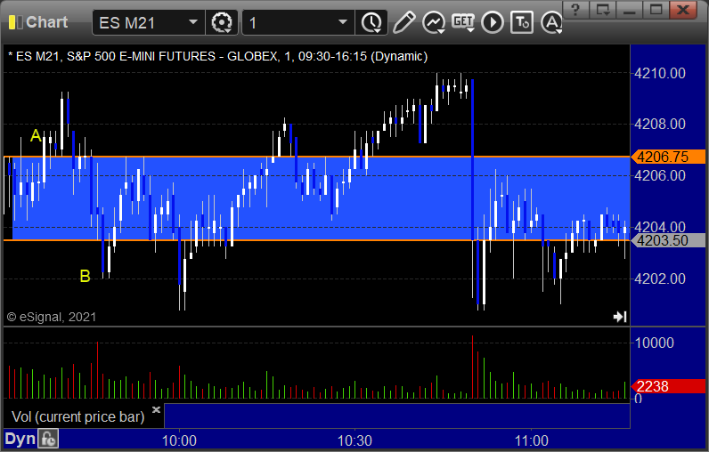Screen dimensions: 709x452
Task: Select the pencil drawing tool
Action: pos(403,22)
